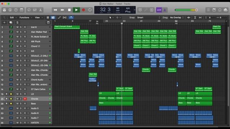Click the vertical auto zoom button
230x129 pixels.
pyautogui.click(x=195, y=18)
